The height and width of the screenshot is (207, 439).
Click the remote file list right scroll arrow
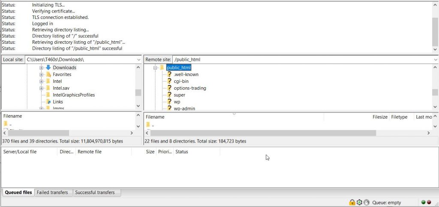coord(428,133)
